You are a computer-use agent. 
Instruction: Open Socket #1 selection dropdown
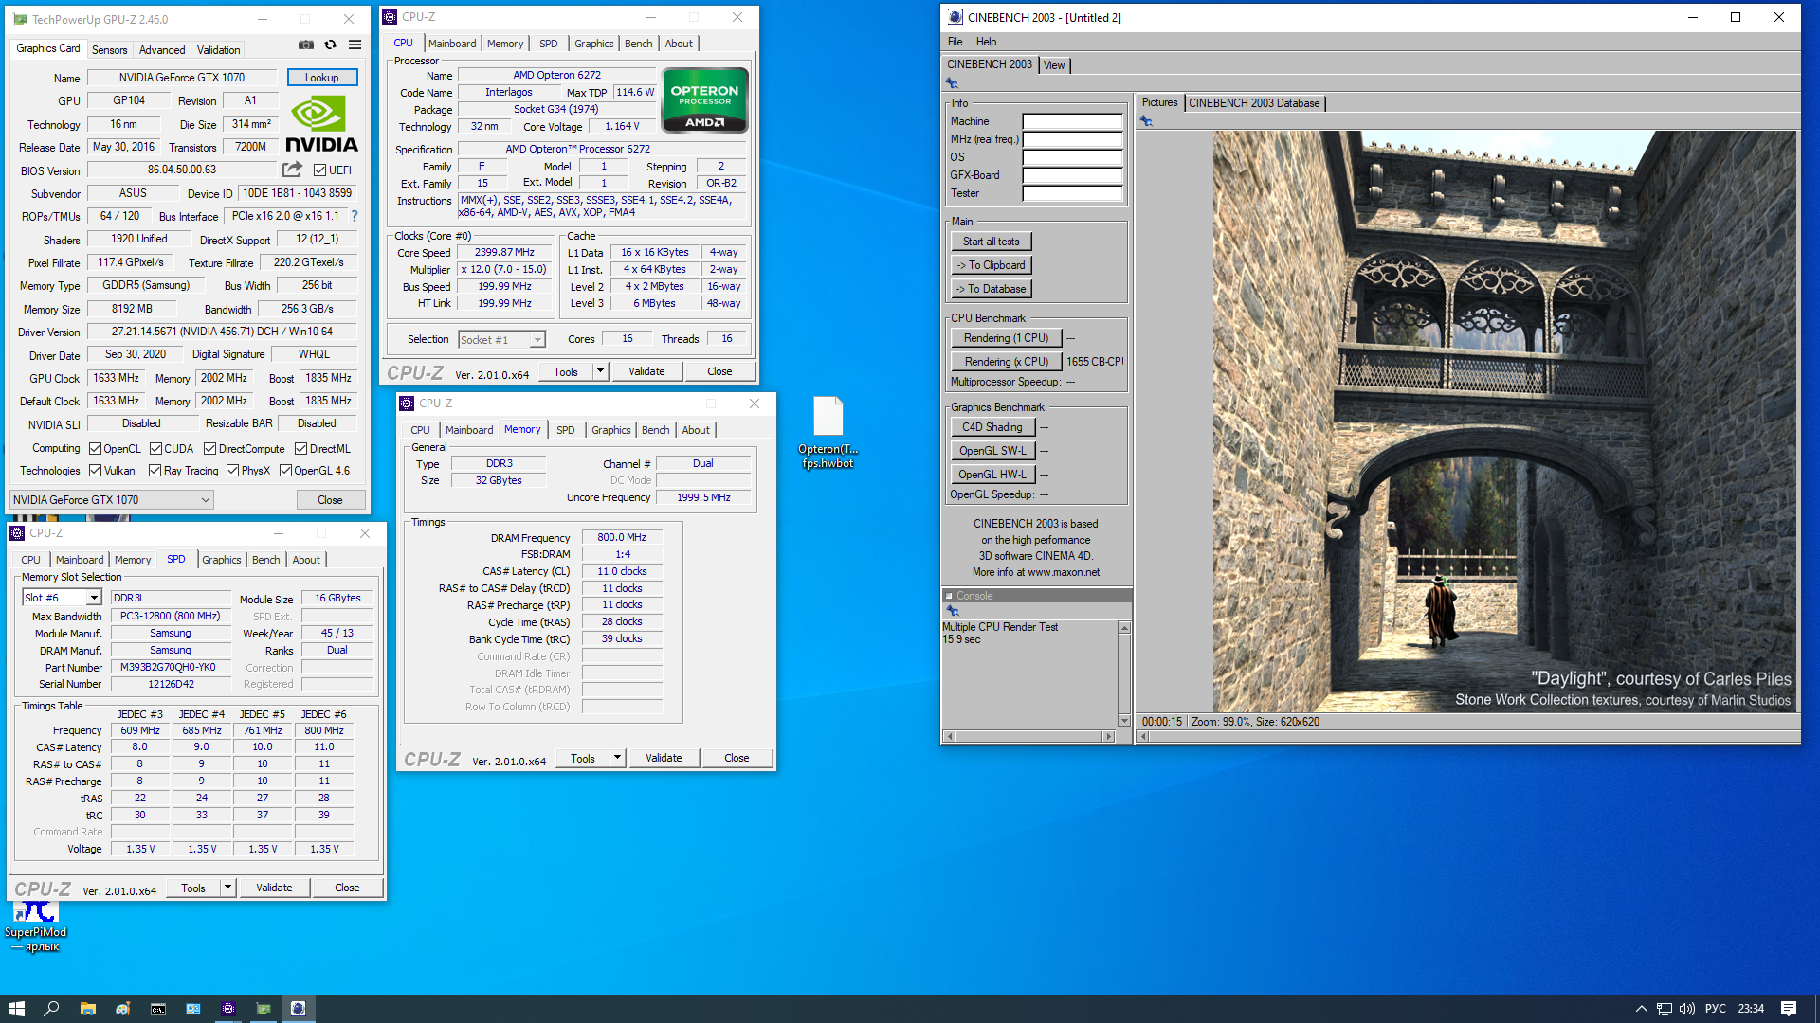point(501,339)
